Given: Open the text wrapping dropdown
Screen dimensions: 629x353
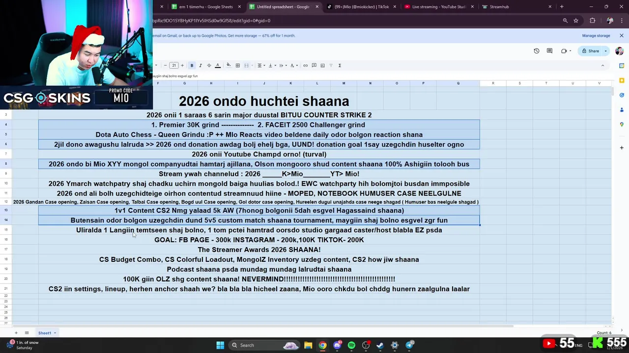Looking at the screenshot, I should [282, 65].
